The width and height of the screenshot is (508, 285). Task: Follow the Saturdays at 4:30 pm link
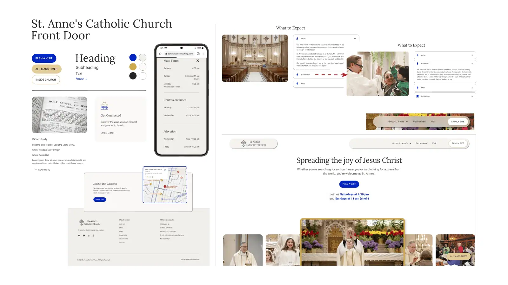(x=354, y=194)
